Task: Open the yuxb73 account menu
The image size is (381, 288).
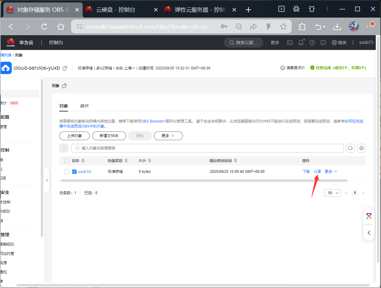Action: coord(366,43)
